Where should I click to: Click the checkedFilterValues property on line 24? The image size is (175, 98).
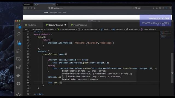pos(59,43)
